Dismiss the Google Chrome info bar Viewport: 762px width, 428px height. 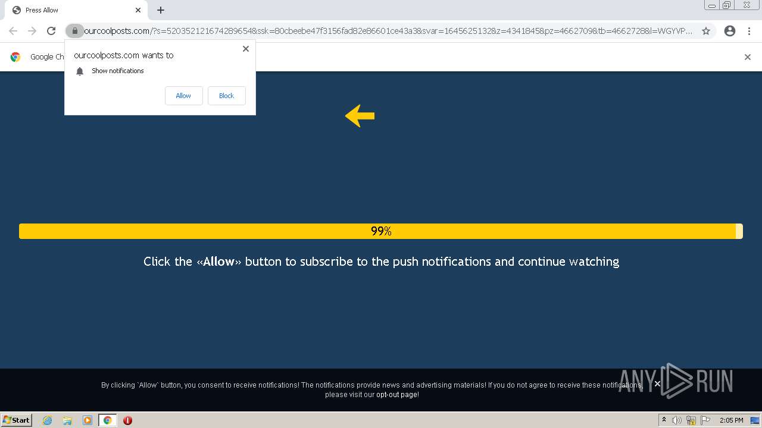coord(748,57)
